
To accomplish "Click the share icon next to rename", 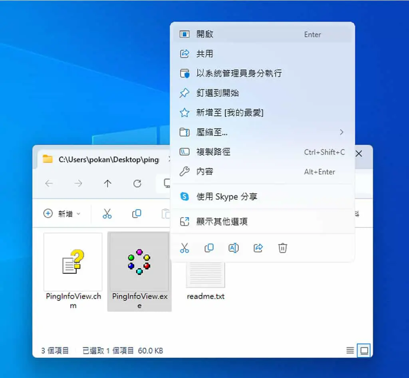I will click(258, 248).
